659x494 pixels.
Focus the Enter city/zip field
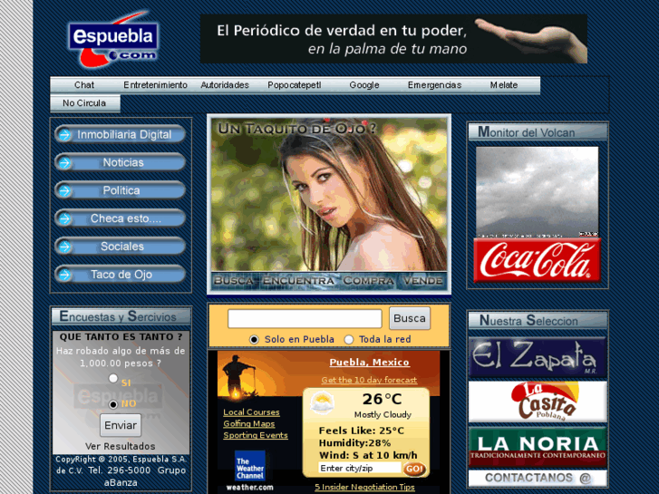[360, 468]
